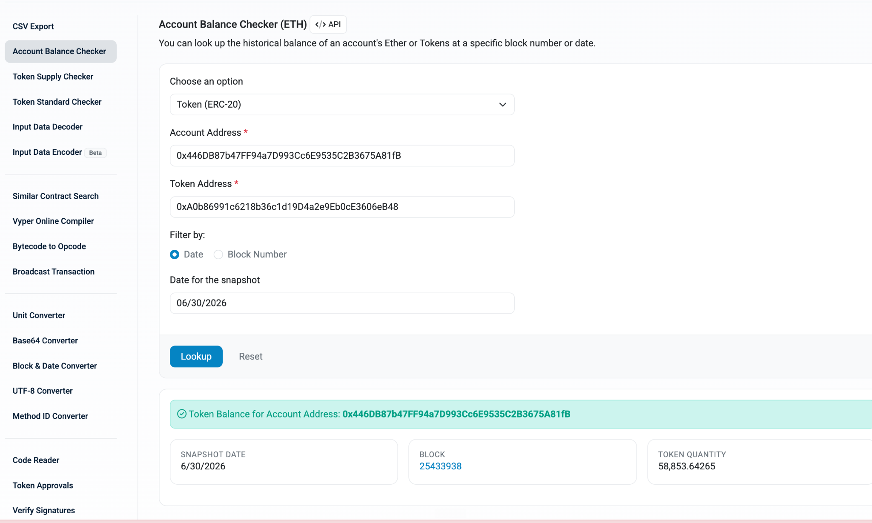Viewport: 872px width, 523px height.
Task: Open Token Standard Checker
Action: tap(57, 102)
